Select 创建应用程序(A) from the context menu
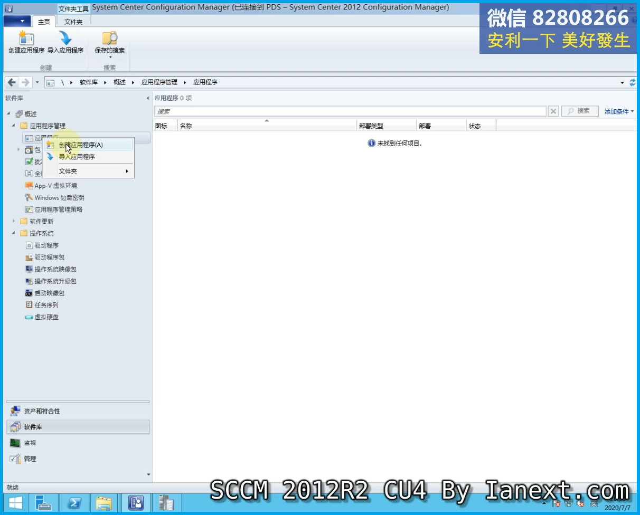Image resolution: width=640 pixels, height=515 pixels. click(x=88, y=145)
